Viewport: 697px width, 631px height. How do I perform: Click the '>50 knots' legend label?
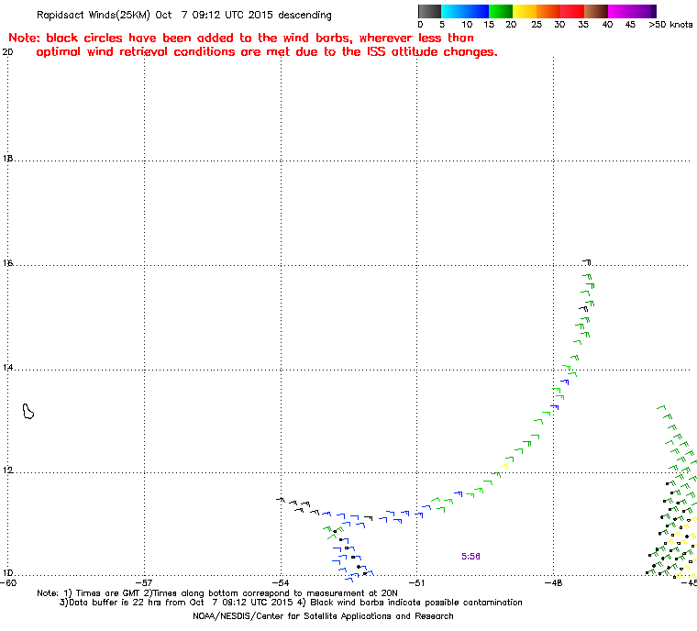pyautogui.click(x=670, y=25)
